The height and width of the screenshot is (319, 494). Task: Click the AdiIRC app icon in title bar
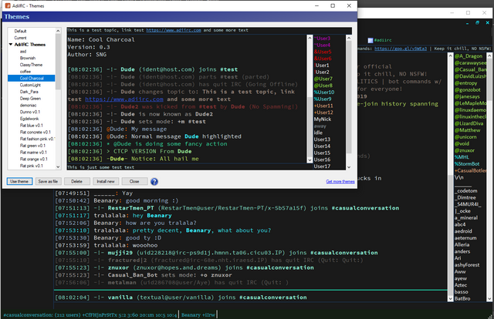click(x=8, y=5)
